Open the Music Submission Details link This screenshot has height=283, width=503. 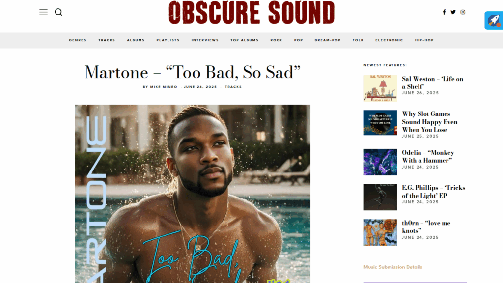click(x=393, y=267)
